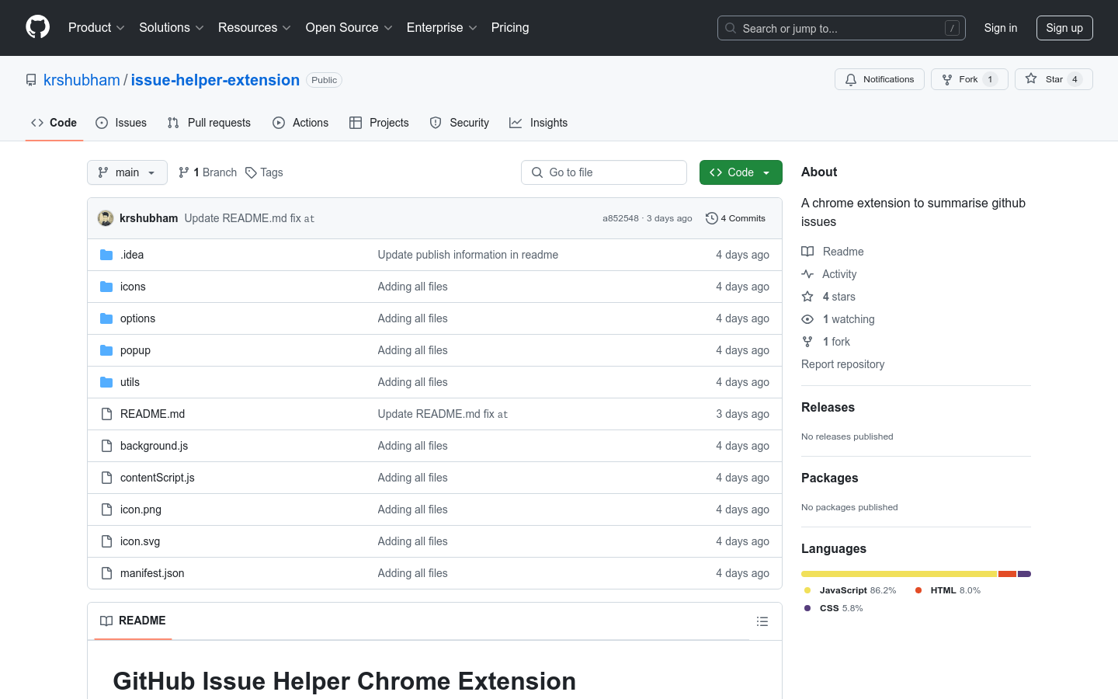Image resolution: width=1118 pixels, height=699 pixels.
Task: Open the krshubham owner link
Action: pyautogui.click(x=82, y=80)
